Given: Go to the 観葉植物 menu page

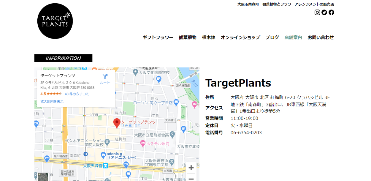Looking at the screenshot, I should (x=188, y=37).
